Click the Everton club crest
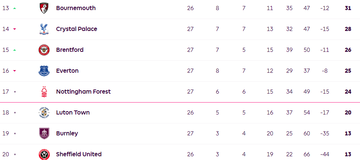This screenshot has width=360, height=160. pyautogui.click(x=44, y=71)
